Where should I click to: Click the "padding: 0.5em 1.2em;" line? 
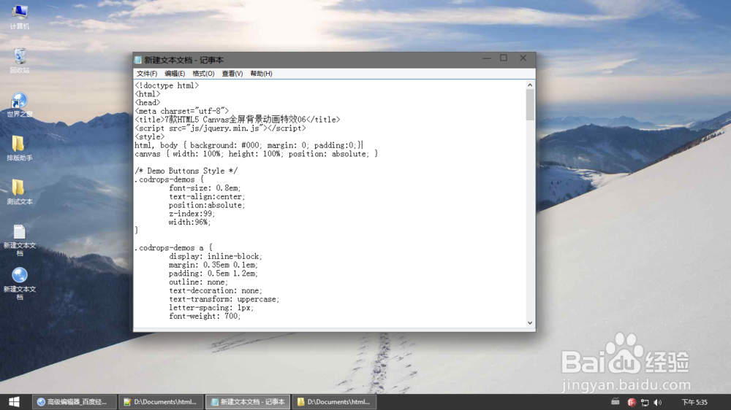pos(213,274)
